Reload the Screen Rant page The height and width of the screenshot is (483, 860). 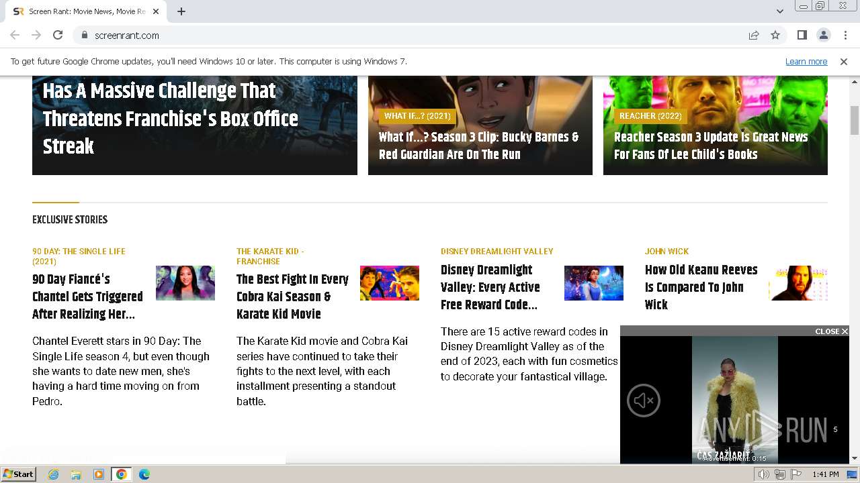58,35
